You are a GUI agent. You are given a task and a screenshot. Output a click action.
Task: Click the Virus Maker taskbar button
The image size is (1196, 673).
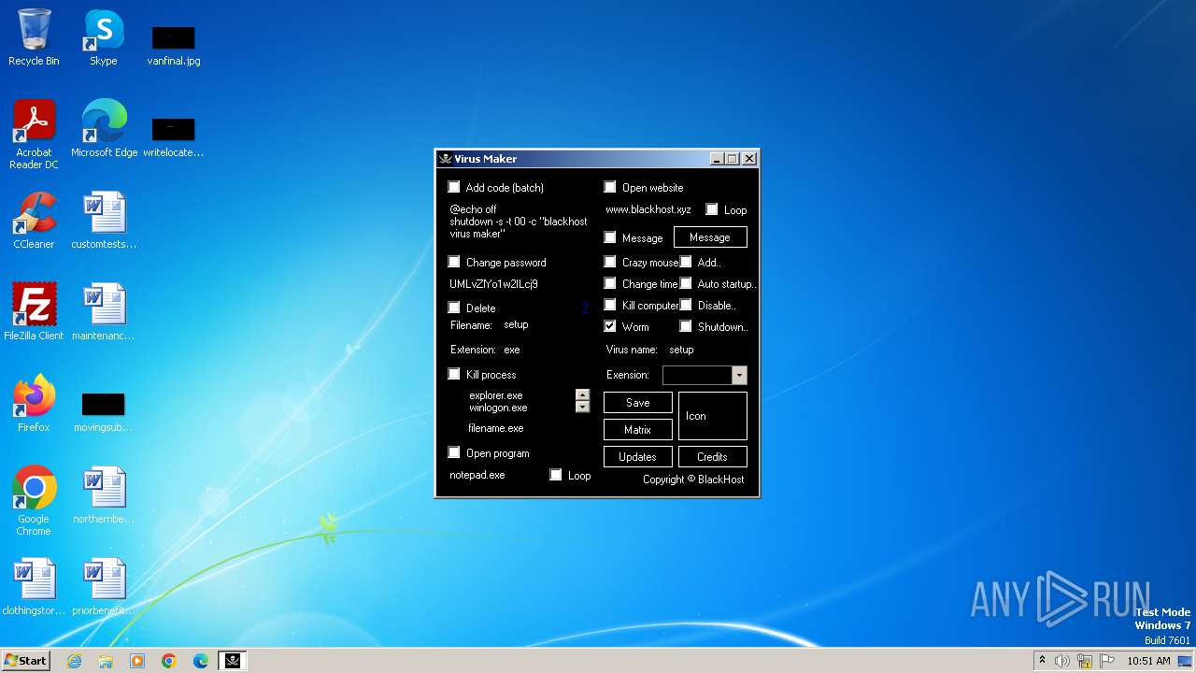pos(233,661)
